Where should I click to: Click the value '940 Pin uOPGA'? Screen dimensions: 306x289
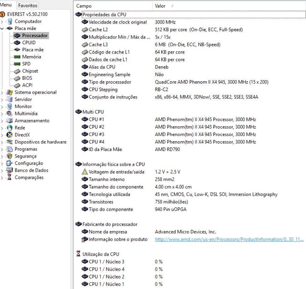click(171, 209)
